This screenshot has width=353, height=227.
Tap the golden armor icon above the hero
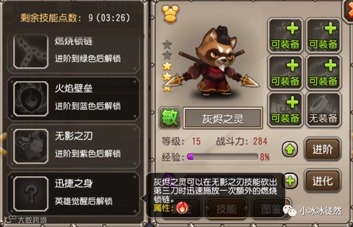click(x=170, y=14)
